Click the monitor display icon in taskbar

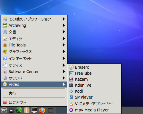point(34,110)
